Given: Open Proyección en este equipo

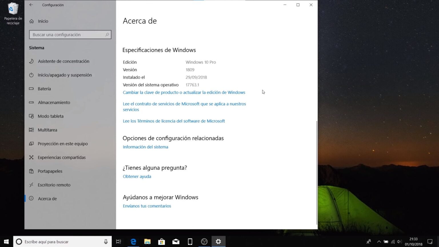Looking at the screenshot, I should click(63, 144).
